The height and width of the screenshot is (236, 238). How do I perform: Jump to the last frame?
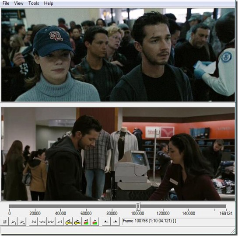pos(59,222)
